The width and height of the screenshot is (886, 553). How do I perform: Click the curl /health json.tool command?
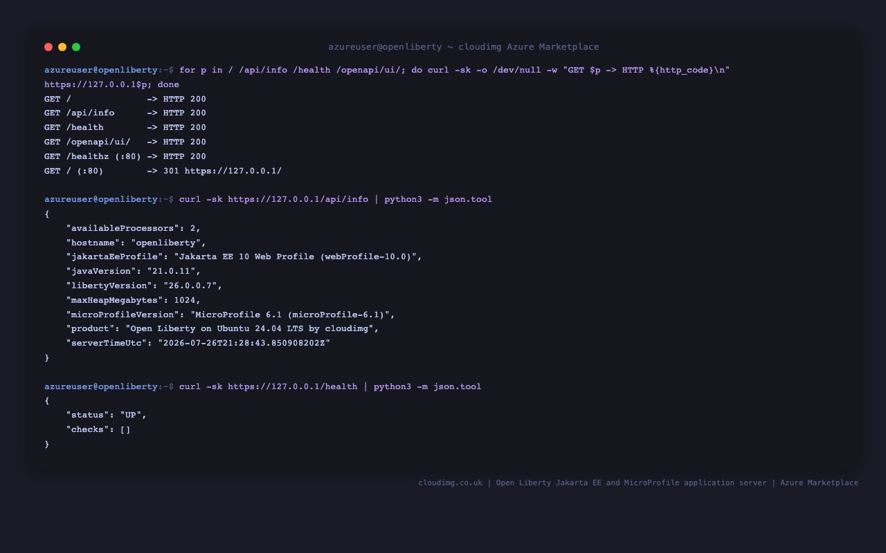[x=263, y=386]
